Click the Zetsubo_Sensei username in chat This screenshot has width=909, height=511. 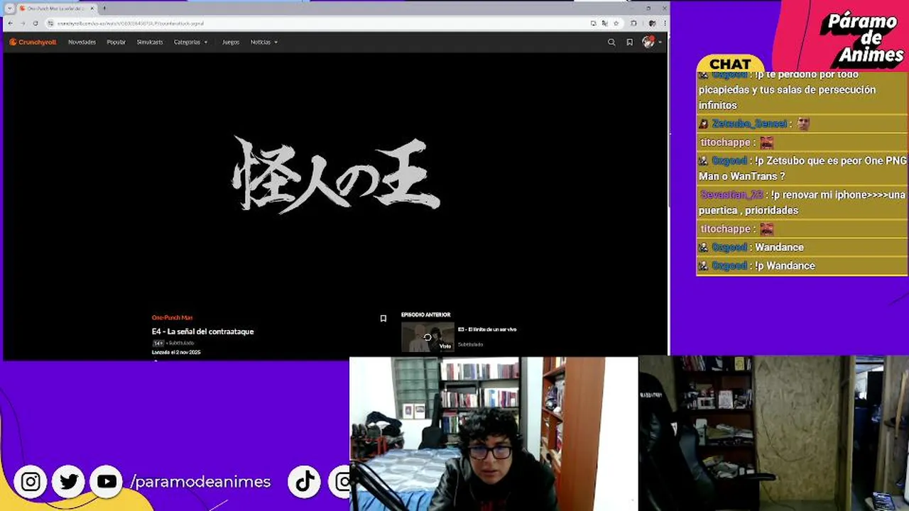coord(749,123)
